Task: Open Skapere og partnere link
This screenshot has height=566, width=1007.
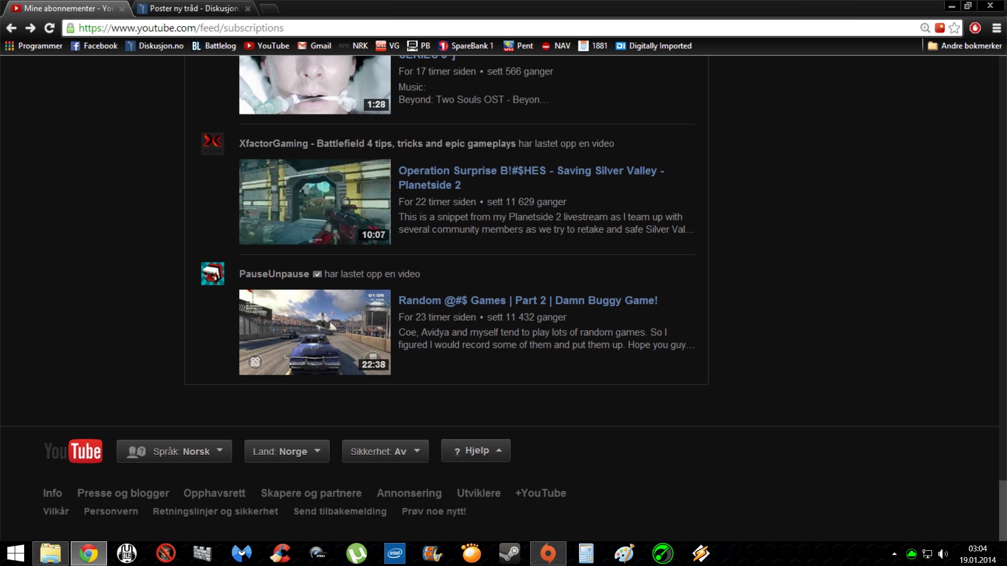Action: point(311,493)
